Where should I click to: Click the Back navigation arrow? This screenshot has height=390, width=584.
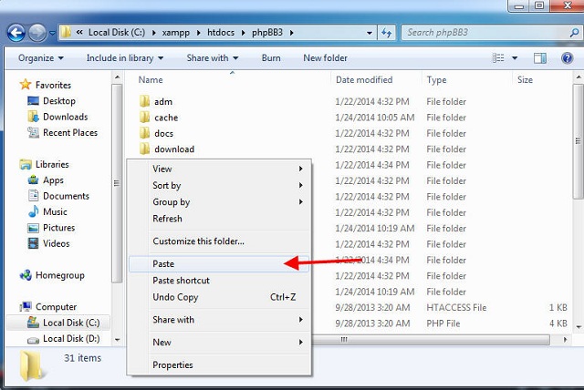point(16,33)
